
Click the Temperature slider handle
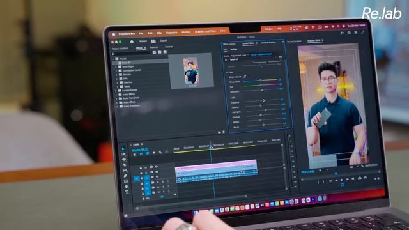coord(260,80)
